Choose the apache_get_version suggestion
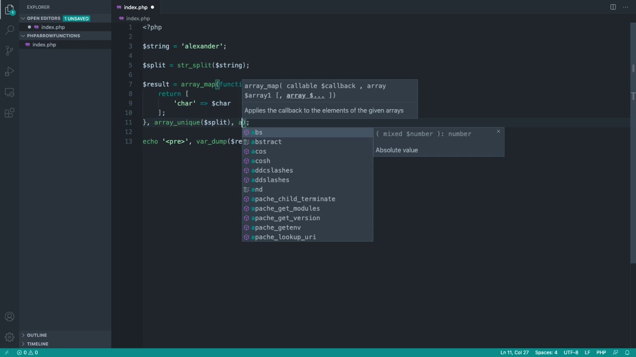 coord(307,218)
